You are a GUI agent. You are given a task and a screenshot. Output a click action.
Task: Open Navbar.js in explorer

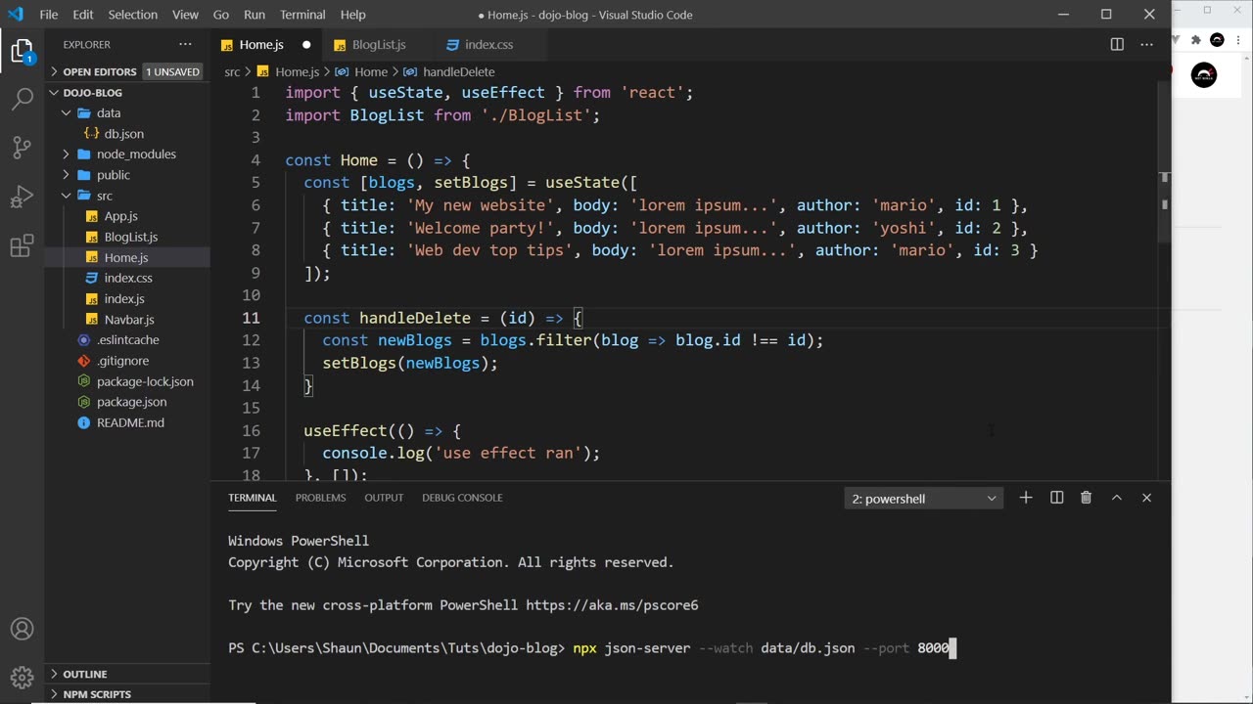point(127,319)
